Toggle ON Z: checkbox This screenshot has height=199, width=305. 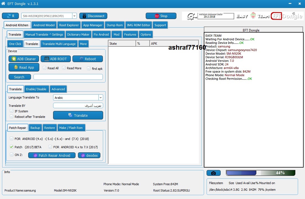click(12, 155)
